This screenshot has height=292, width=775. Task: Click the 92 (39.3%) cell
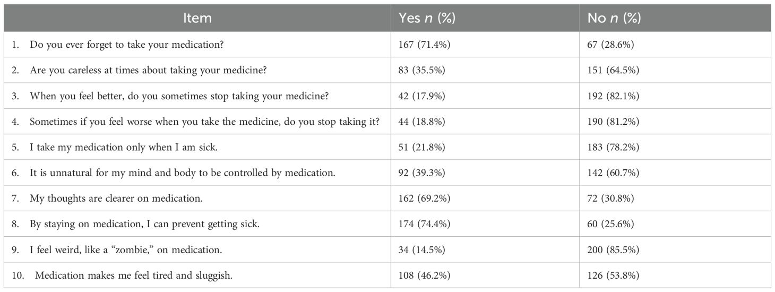pos(422,173)
